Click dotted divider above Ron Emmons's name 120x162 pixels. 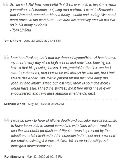coord(61,152)
